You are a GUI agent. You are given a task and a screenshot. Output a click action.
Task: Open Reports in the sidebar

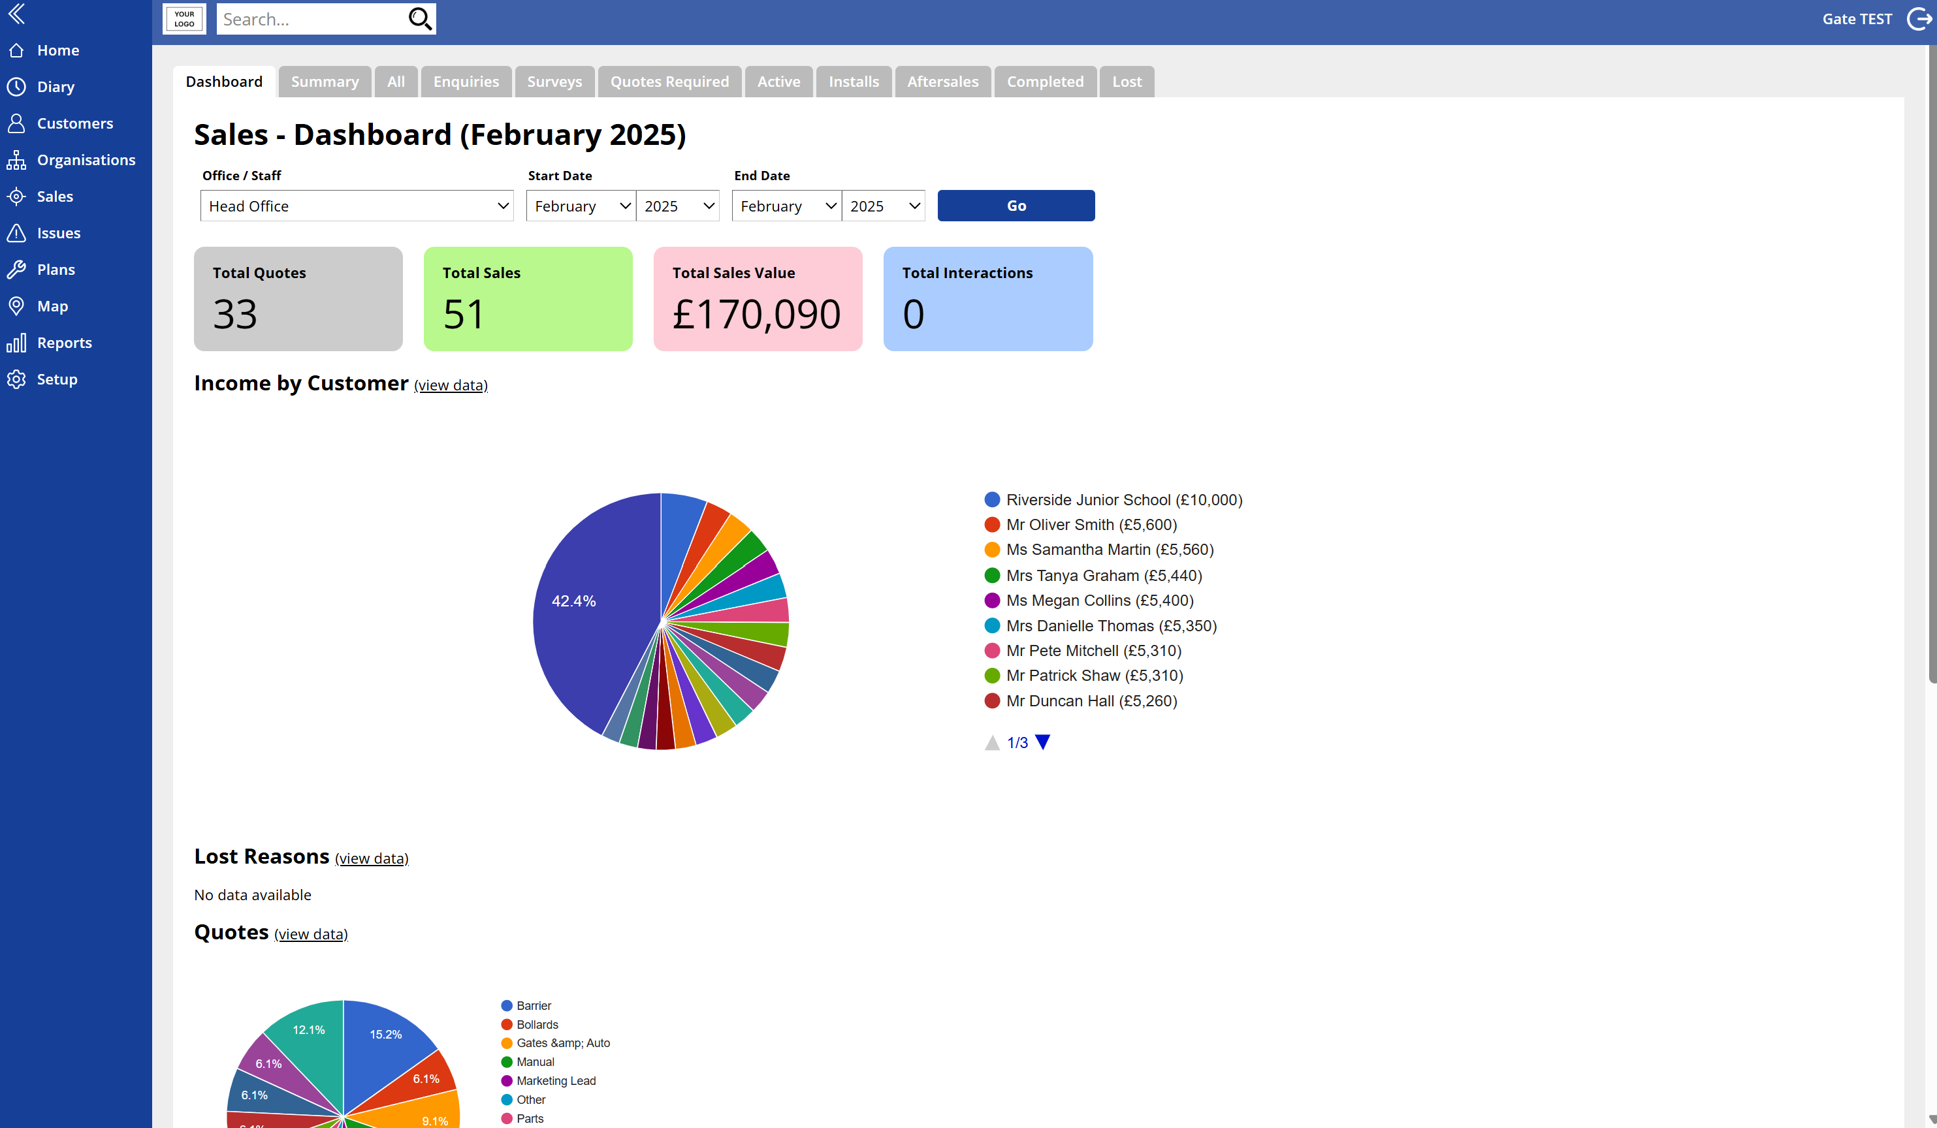65,343
